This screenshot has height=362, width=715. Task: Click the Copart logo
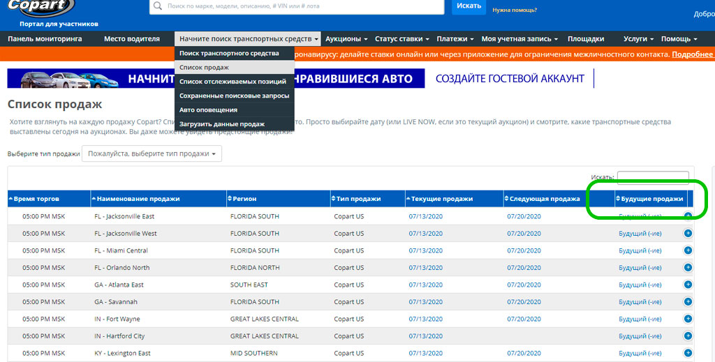click(41, 7)
